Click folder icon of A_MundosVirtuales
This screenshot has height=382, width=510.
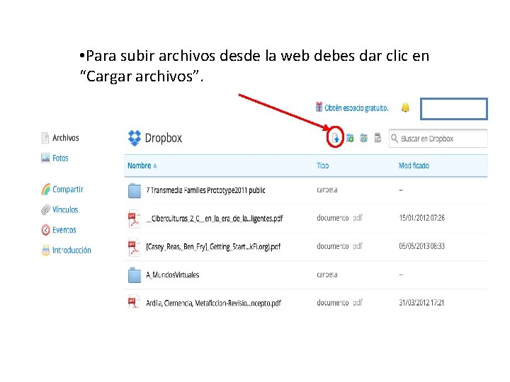coord(135,275)
